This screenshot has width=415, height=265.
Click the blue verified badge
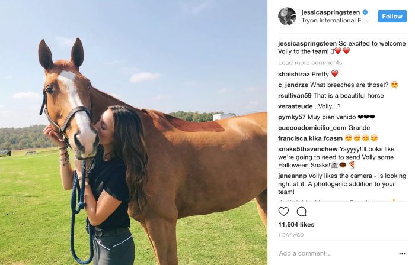point(365,12)
